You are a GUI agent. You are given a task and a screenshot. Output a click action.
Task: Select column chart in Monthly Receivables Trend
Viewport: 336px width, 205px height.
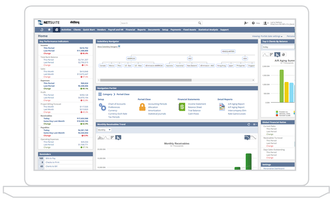118,138
